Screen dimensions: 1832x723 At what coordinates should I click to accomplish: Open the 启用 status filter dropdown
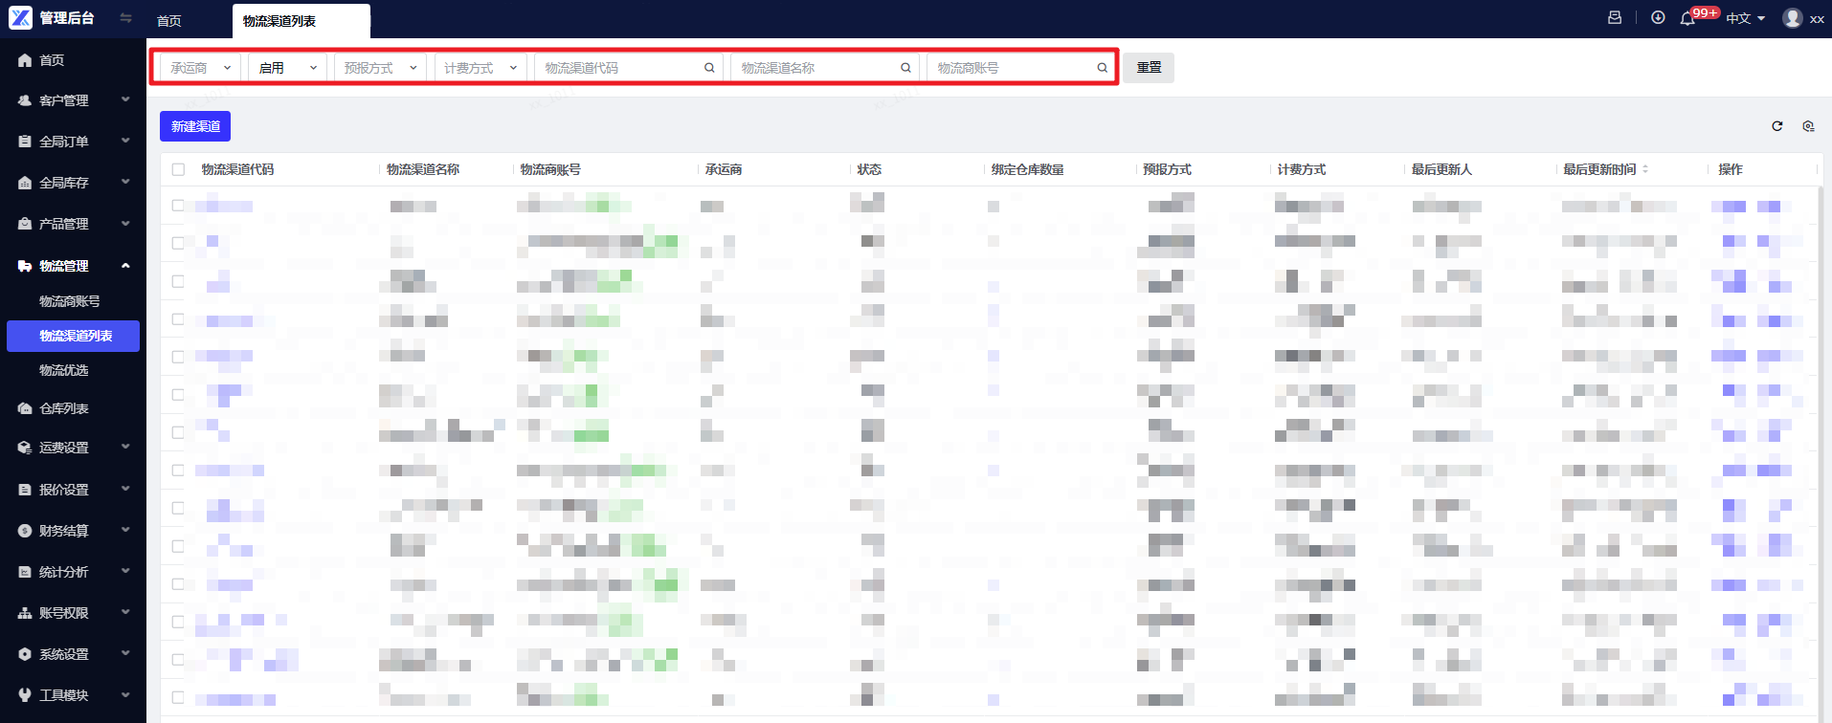288,68
